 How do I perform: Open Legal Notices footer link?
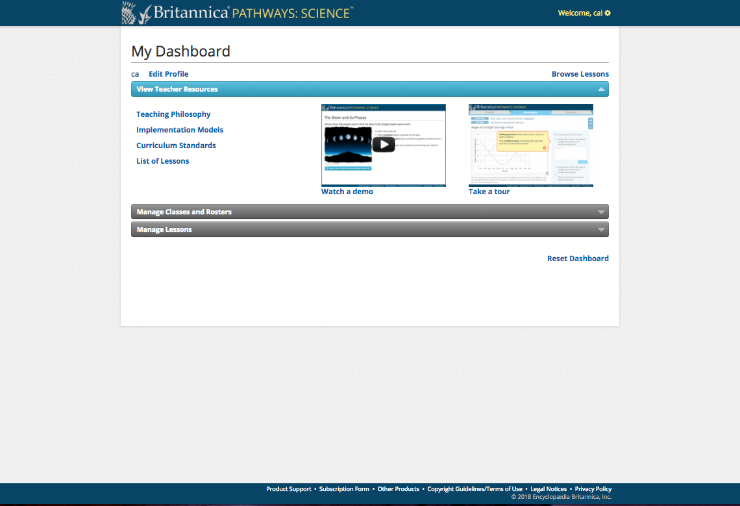point(549,489)
